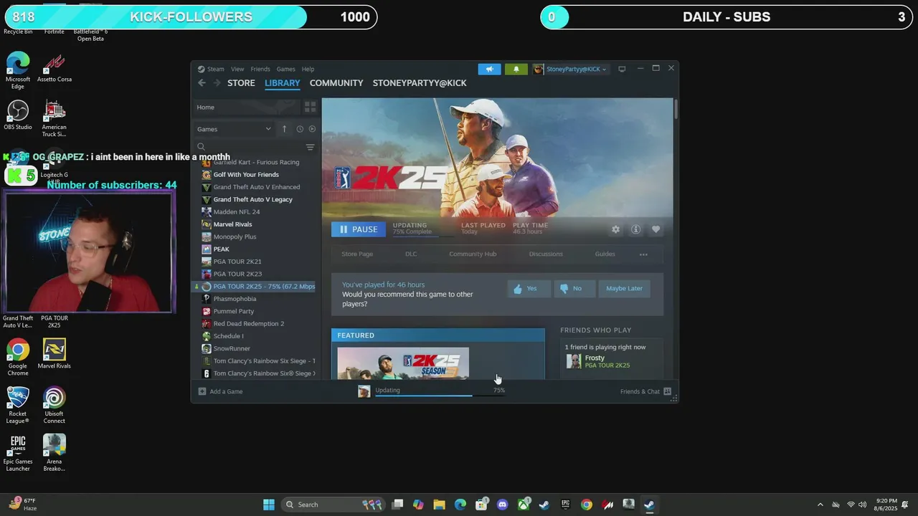Go back with Steam back arrow
Image resolution: width=918 pixels, height=516 pixels.
(202, 83)
